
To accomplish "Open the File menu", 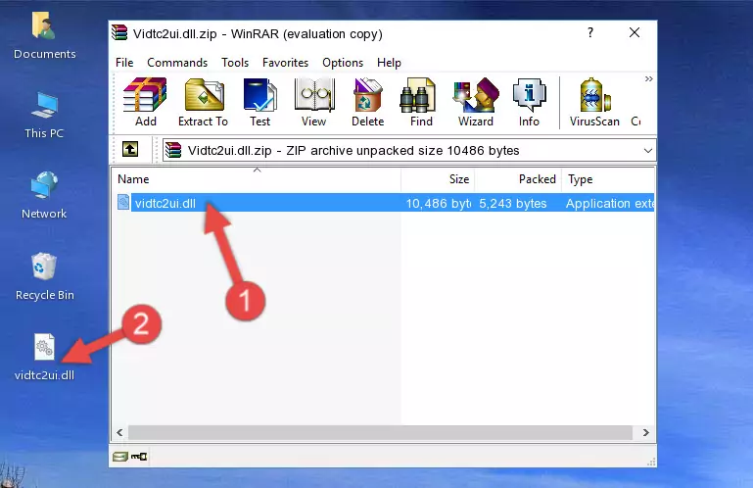I will [x=124, y=63].
